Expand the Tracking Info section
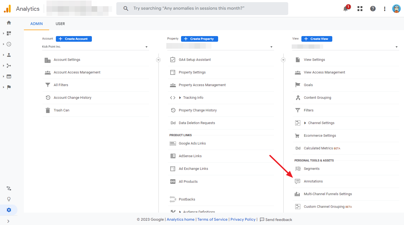 [x=180, y=98]
